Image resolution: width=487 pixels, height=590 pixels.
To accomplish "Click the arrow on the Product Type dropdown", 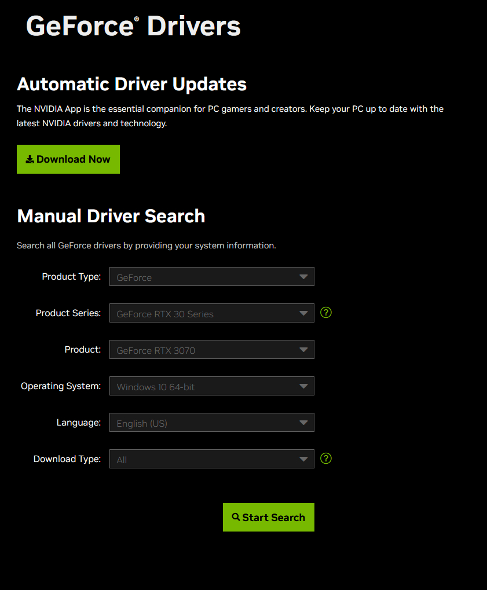I will (303, 277).
